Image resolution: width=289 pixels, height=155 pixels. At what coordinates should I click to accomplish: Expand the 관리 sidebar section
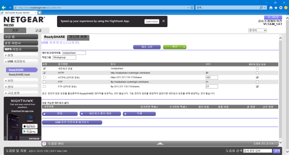21,87
